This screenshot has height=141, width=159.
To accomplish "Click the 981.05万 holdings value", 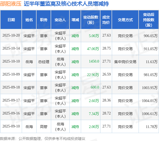I will (x=151, y=75).
